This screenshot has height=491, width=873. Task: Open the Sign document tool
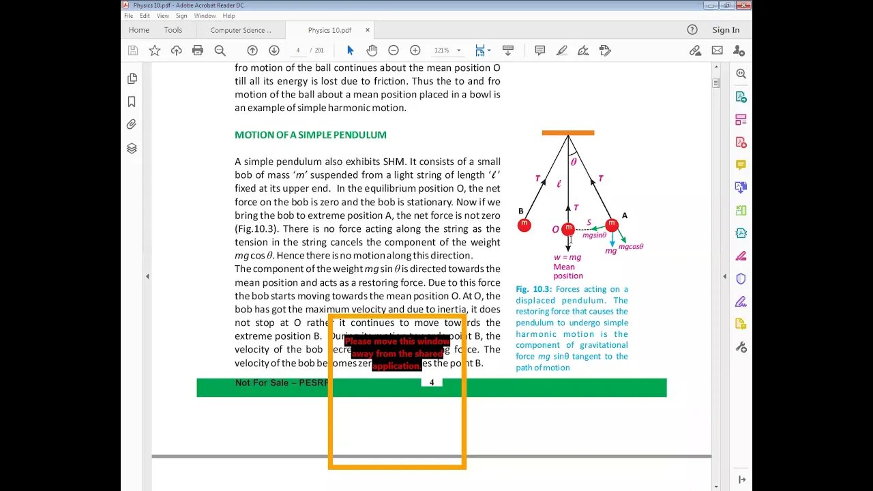583,50
